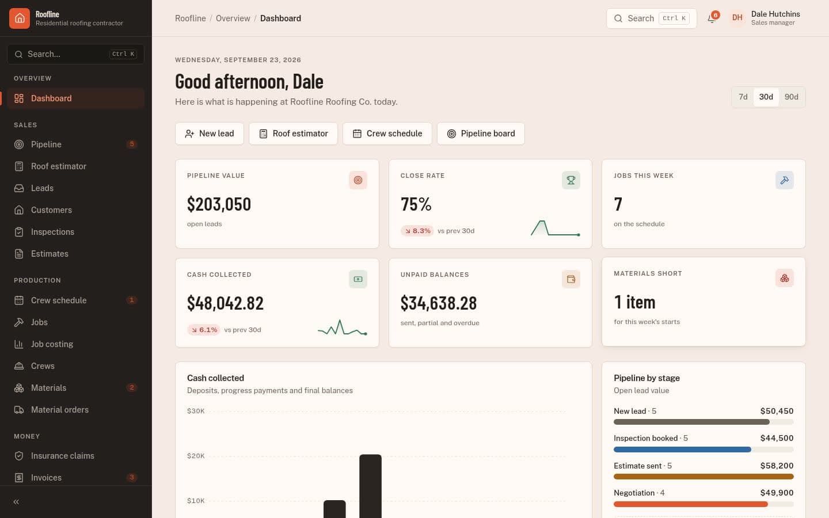
Task: Click the Inspections clipboard icon in sidebar
Action: (x=19, y=232)
